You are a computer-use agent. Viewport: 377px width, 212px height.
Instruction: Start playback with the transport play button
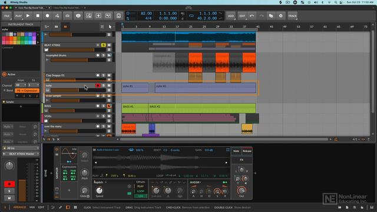(x=28, y=16)
